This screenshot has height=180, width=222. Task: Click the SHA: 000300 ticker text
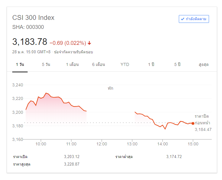(x=28, y=27)
